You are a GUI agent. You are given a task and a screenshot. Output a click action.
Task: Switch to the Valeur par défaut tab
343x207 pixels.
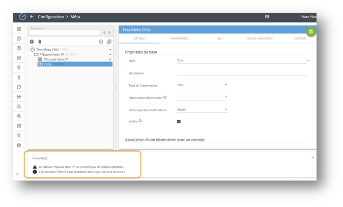[x=260, y=39]
